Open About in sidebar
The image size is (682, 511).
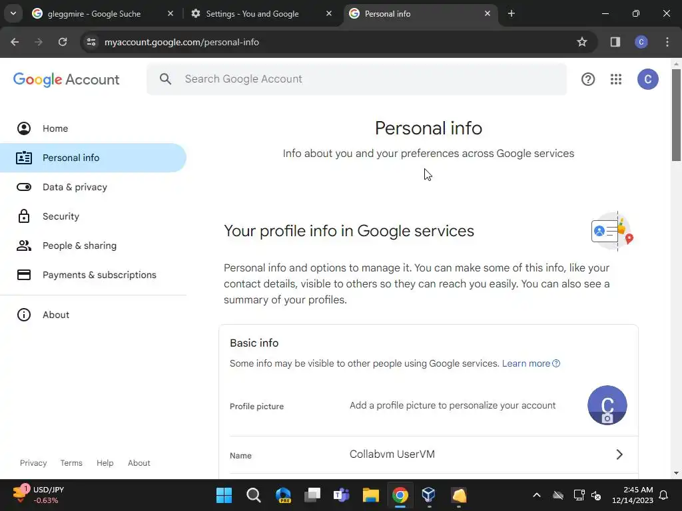coord(93,315)
